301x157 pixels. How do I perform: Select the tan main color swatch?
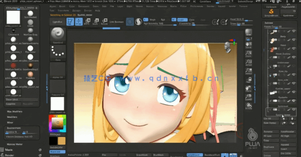(61, 141)
